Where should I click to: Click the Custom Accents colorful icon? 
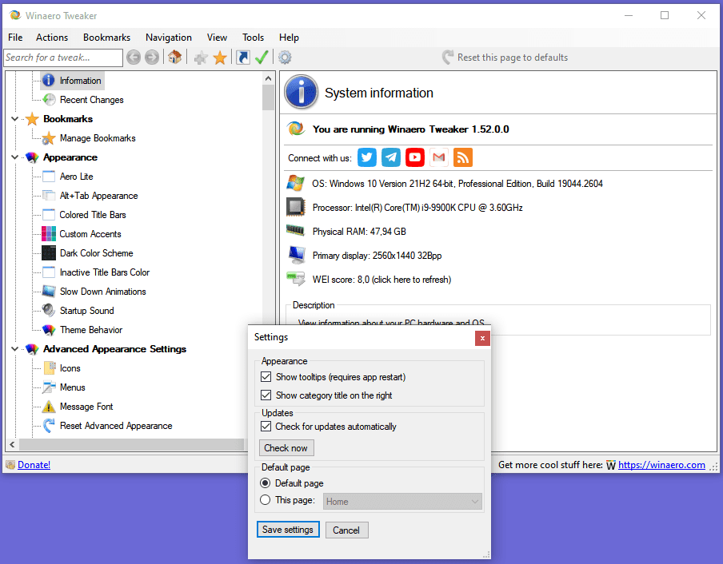coord(49,234)
